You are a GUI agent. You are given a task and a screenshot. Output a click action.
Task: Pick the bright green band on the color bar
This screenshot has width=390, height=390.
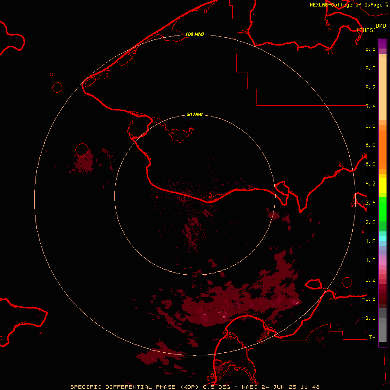383,209
